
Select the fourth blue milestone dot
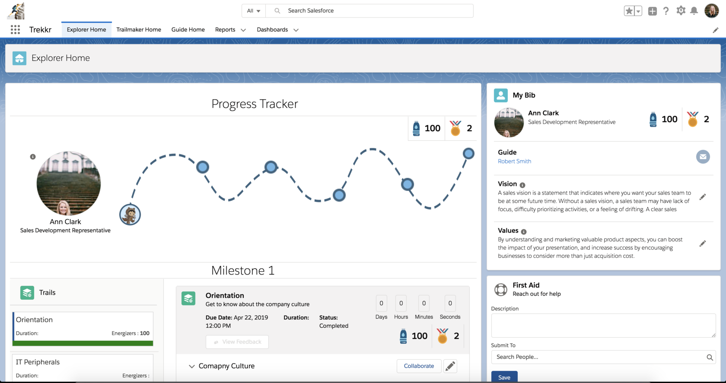pos(408,185)
